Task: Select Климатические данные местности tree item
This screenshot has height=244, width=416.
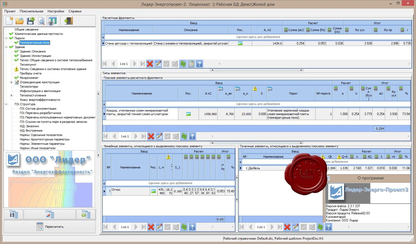Action: click(39, 34)
